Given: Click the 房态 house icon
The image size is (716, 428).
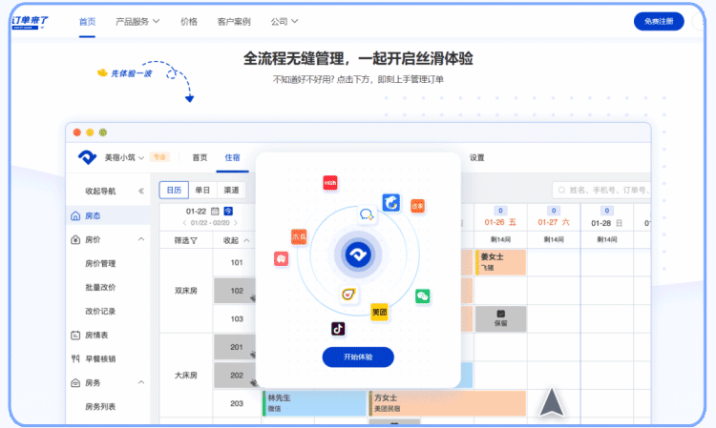Looking at the screenshot, I should (75, 215).
